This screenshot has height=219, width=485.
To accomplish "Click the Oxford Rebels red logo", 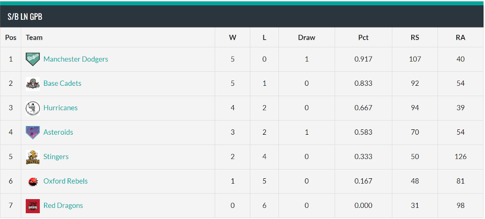I will click(32, 181).
